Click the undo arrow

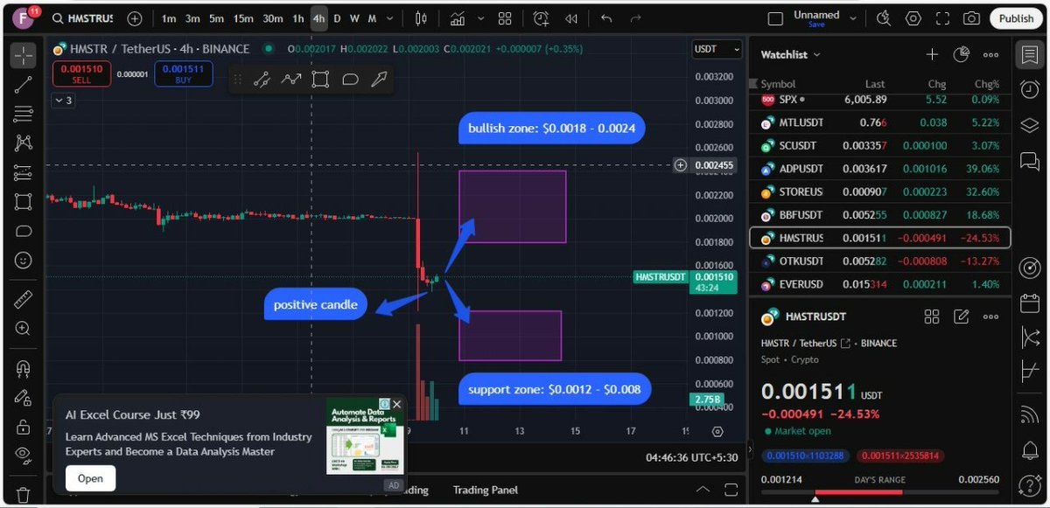pos(606,18)
